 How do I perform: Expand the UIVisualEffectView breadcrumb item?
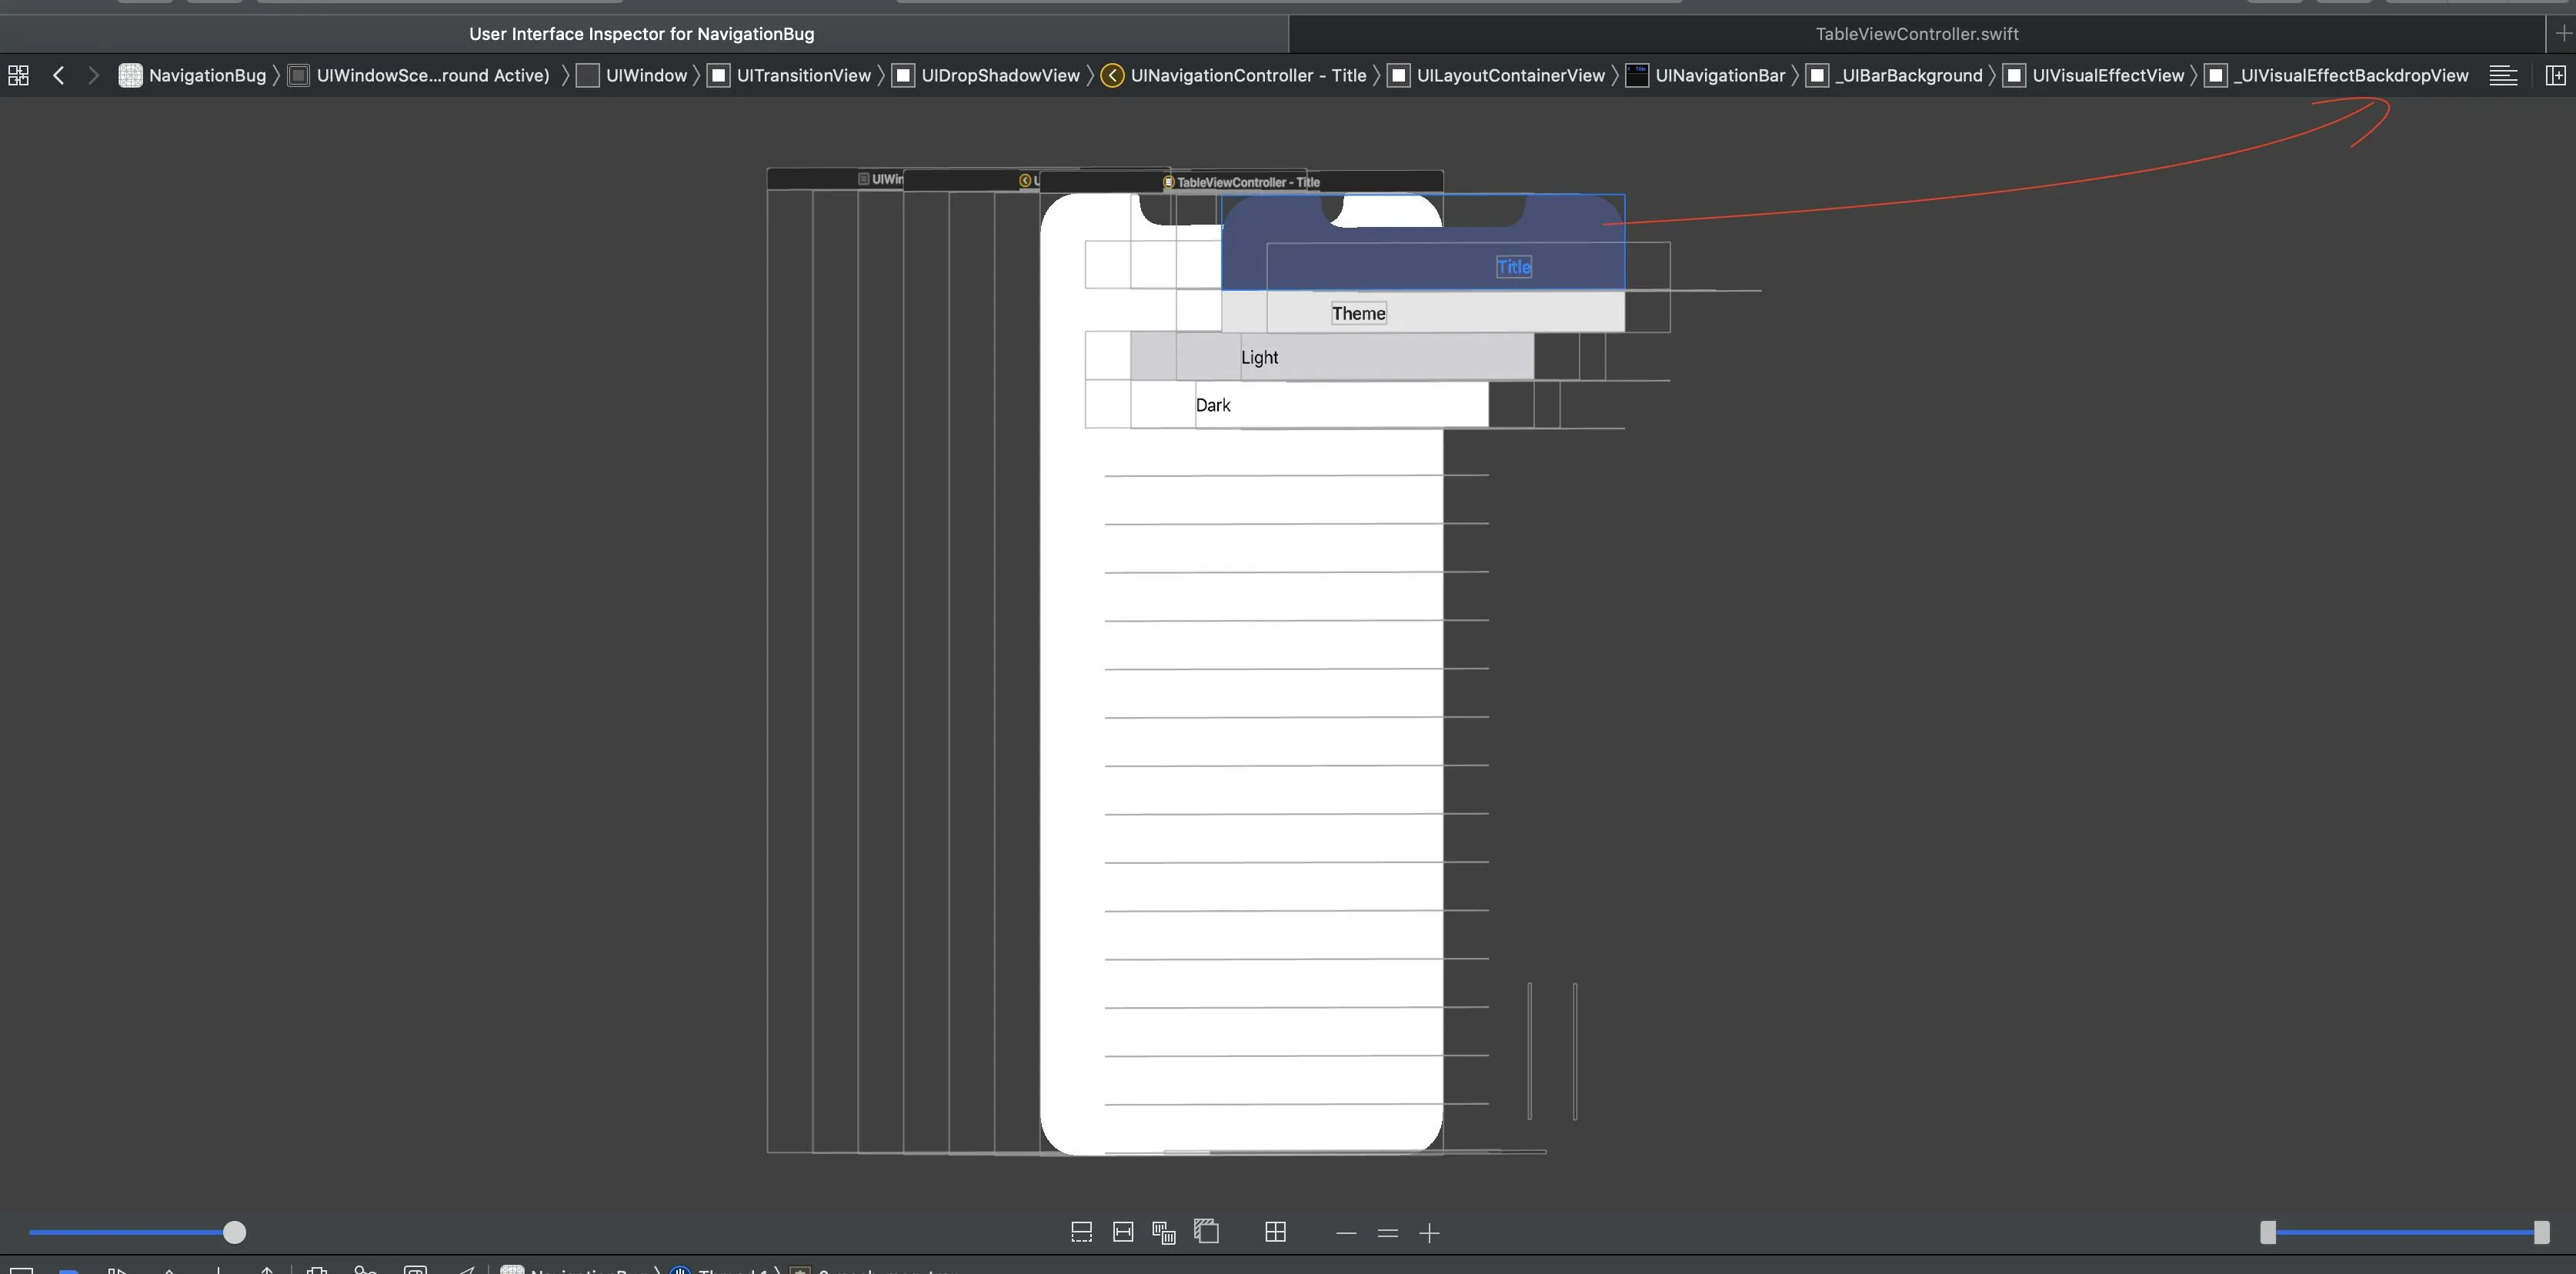tap(2107, 75)
